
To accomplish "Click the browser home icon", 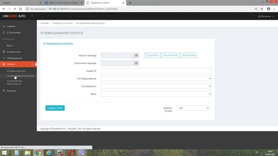I will pyautogui.click(x=20, y=9).
